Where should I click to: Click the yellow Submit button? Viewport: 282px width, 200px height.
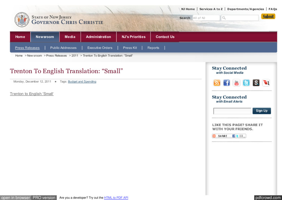tap(268, 16)
